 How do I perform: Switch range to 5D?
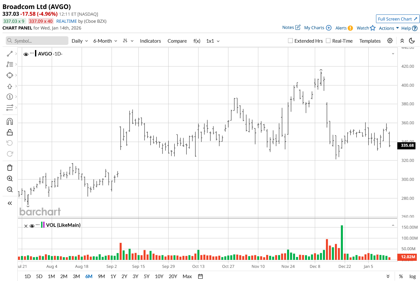click(x=39, y=276)
